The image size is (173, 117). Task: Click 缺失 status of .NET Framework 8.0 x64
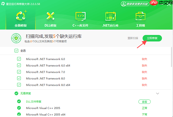[x=144, y=85]
